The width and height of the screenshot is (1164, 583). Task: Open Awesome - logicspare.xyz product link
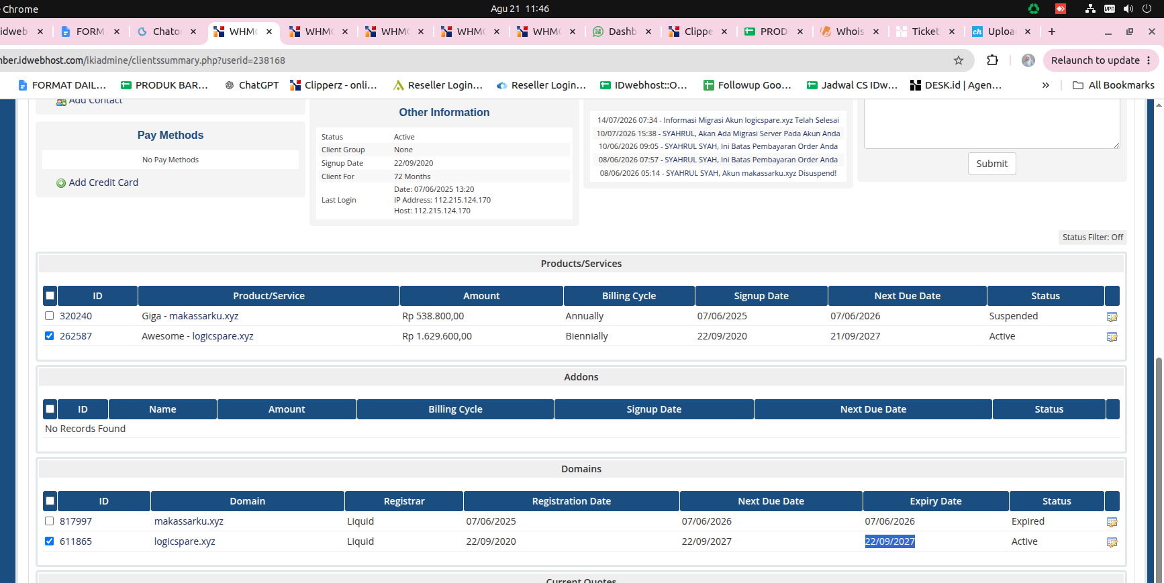click(x=197, y=336)
